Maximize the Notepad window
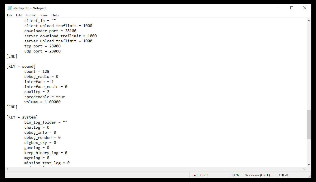Viewport: 316px width, 182px height. click(x=292, y=8)
